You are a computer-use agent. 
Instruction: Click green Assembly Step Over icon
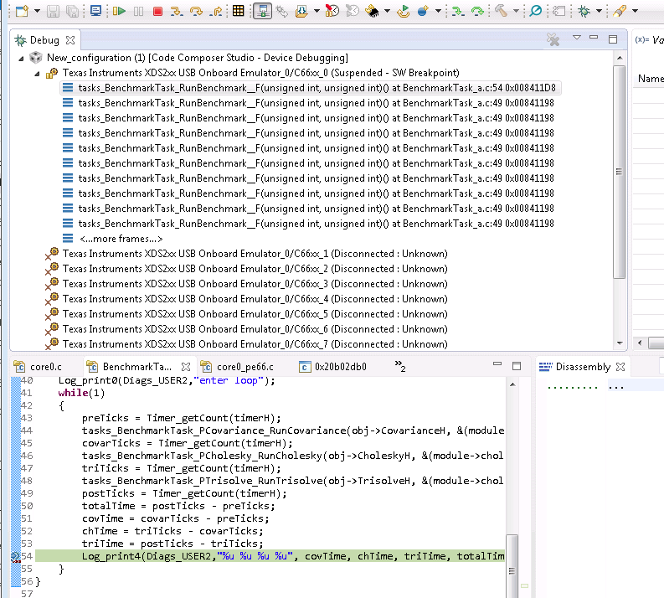pyautogui.click(x=477, y=11)
